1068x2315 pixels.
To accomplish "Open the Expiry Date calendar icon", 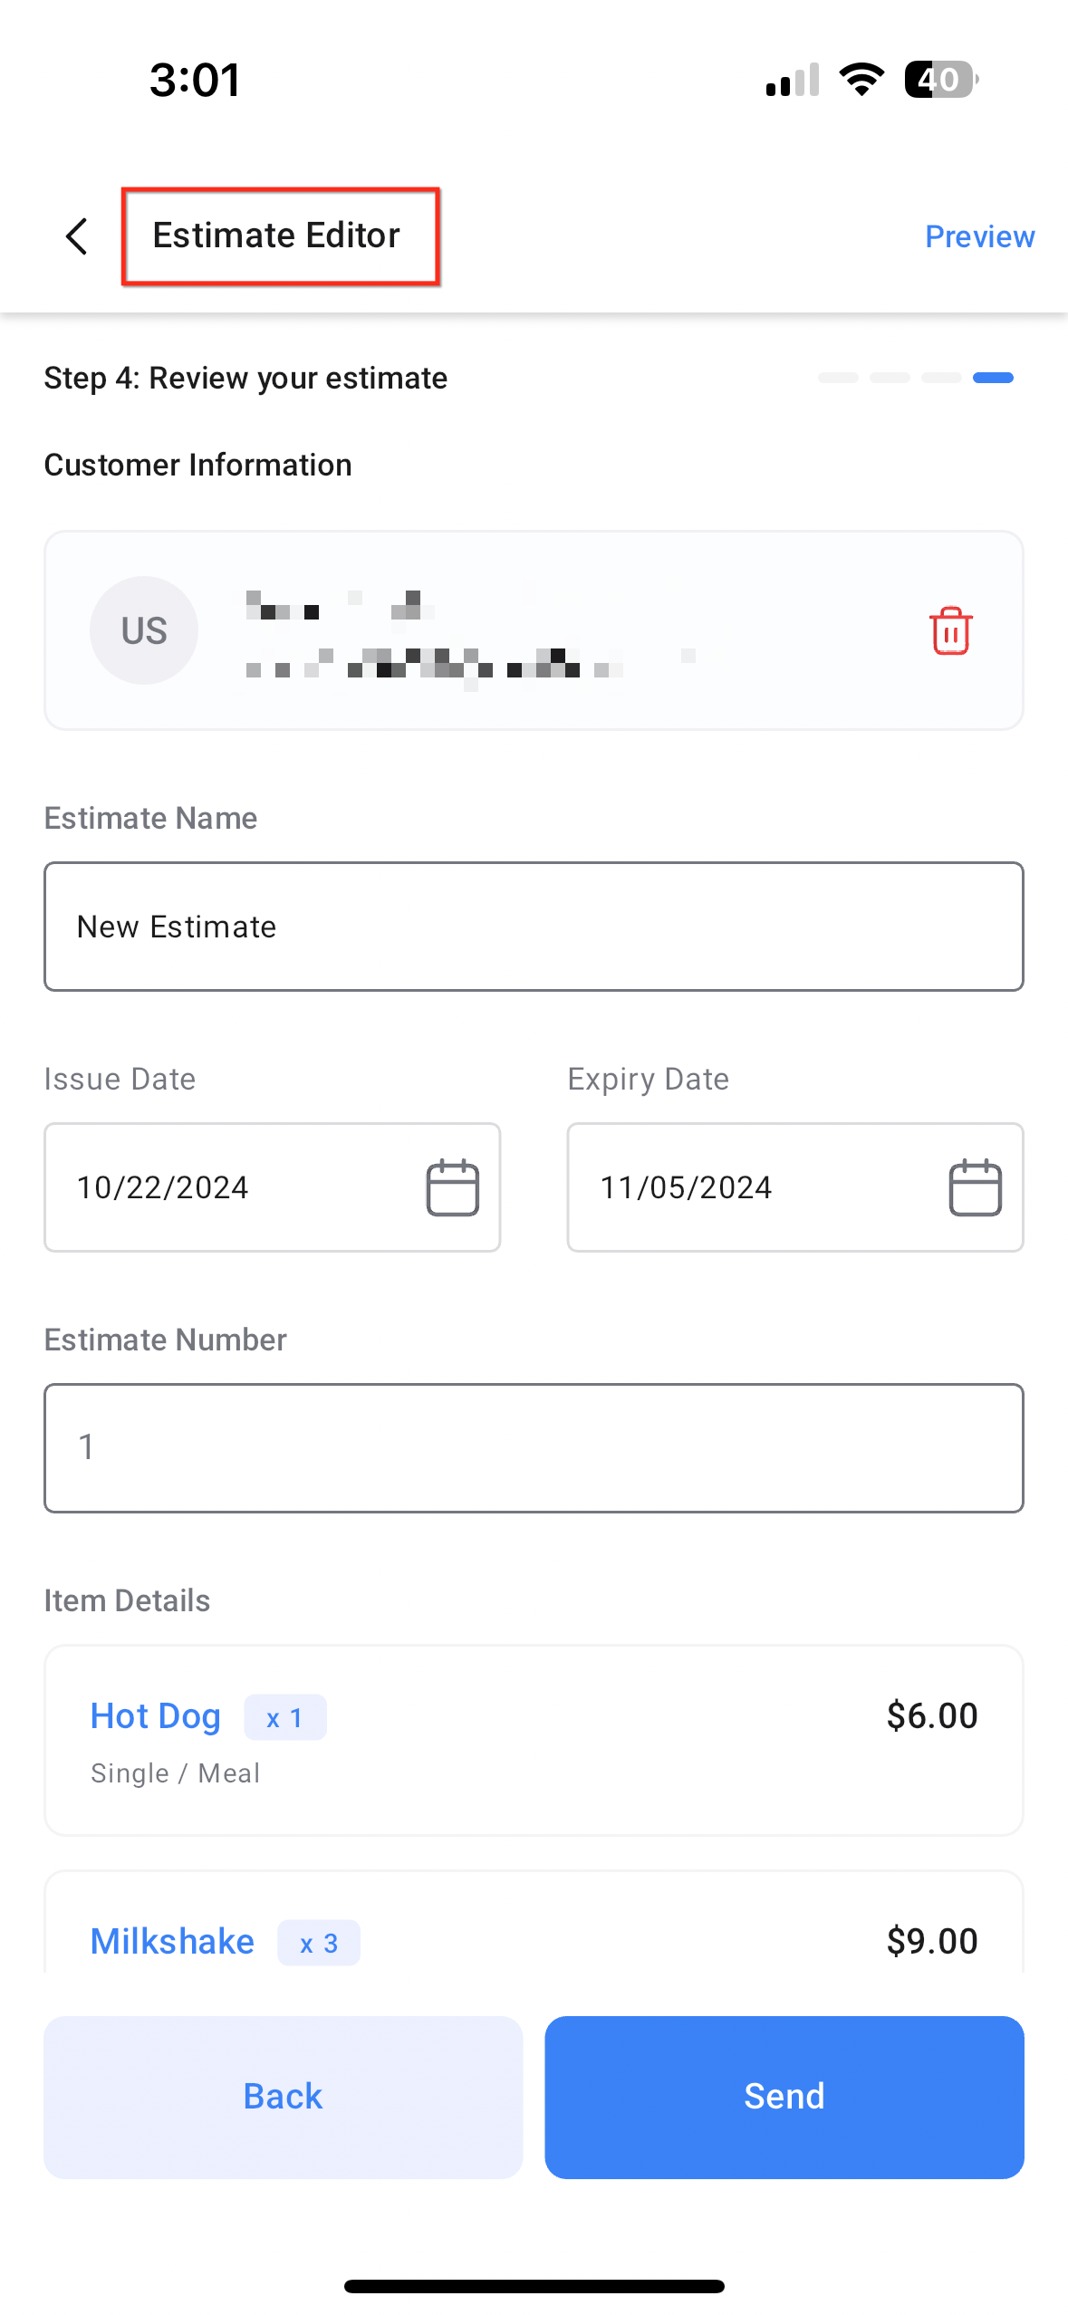I will coord(975,1187).
